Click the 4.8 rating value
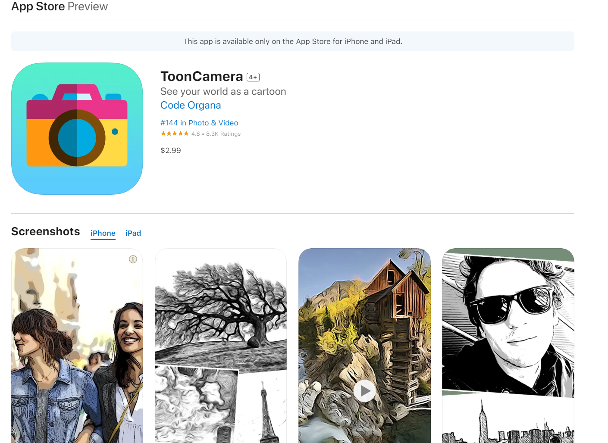Viewport: 608px width, 443px height. click(x=195, y=134)
